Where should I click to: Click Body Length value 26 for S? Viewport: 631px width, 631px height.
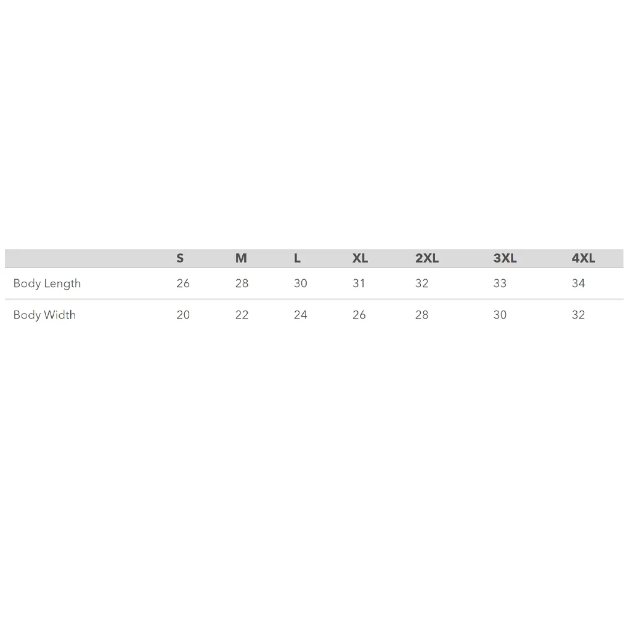[x=183, y=283]
